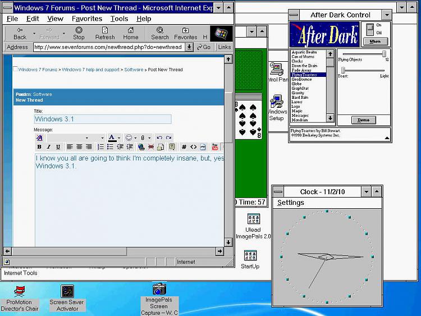
Task: Open Favorites pane from toolbar
Action: pyautogui.click(x=186, y=34)
